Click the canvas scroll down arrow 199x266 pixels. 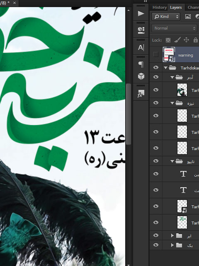coord(129,265)
